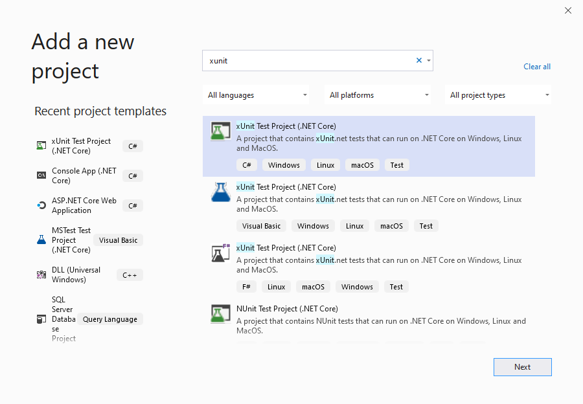
Task: Click the NUnit Test Project flask icon
Action: [x=221, y=314]
